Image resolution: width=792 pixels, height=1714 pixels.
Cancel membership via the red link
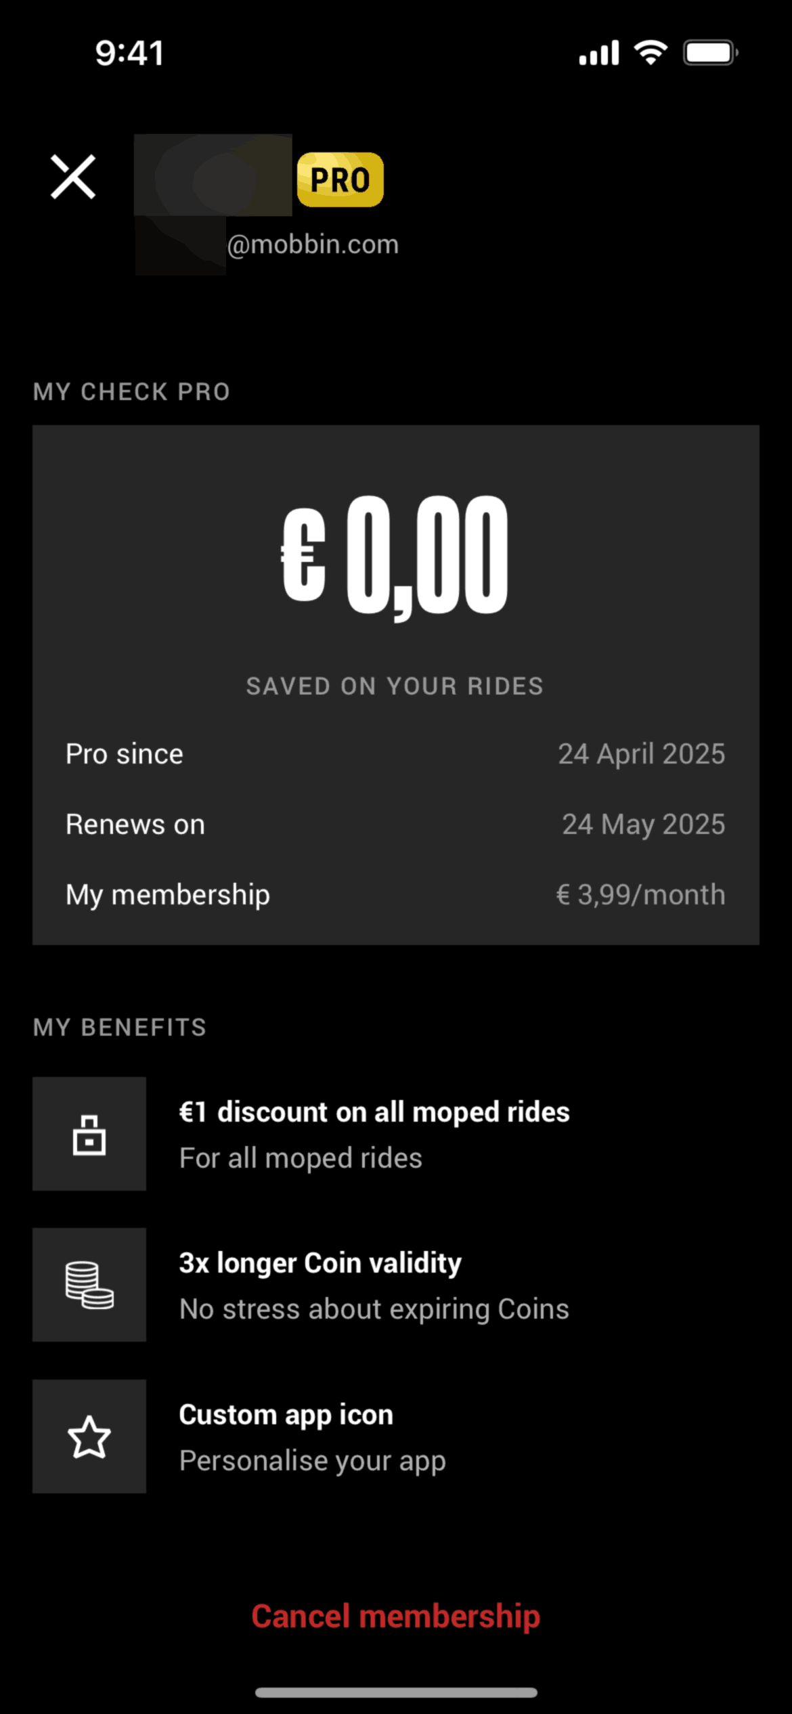click(x=396, y=1617)
